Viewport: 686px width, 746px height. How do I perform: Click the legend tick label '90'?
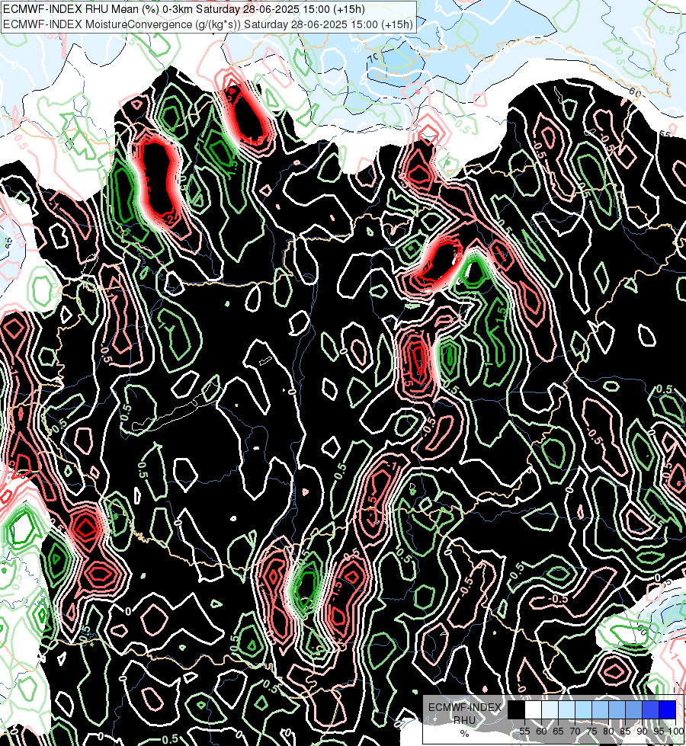642,732
